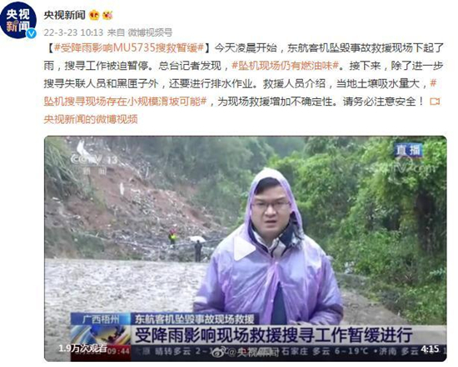Open the 央视新闻的微博视频 link
458x367 pixels.
tap(91, 119)
